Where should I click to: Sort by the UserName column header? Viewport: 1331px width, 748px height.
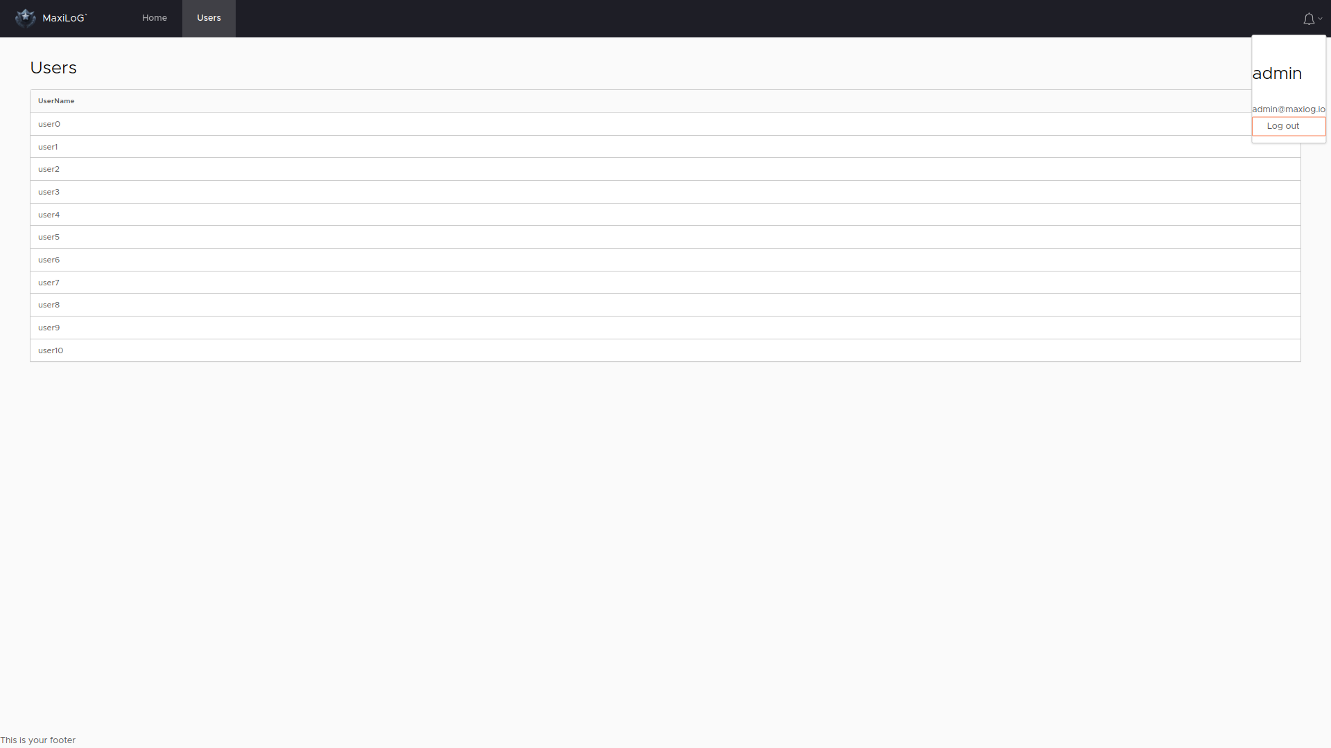tap(56, 101)
